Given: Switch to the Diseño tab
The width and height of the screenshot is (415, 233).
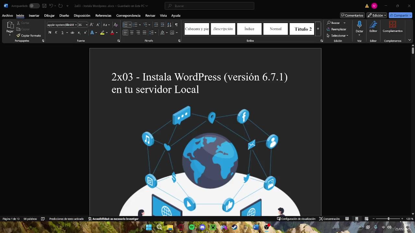Looking at the screenshot, I should [x=64, y=16].
